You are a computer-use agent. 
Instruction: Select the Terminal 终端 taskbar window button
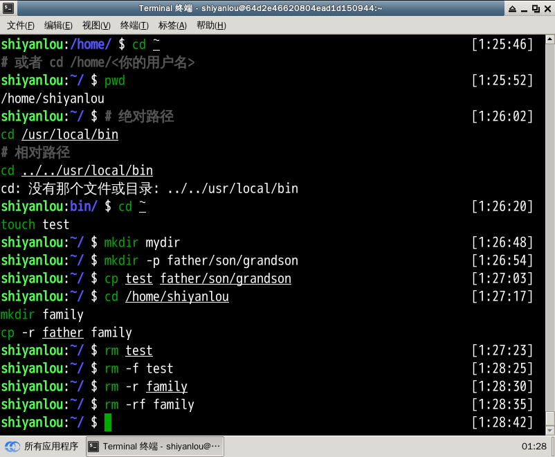click(x=155, y=447)
